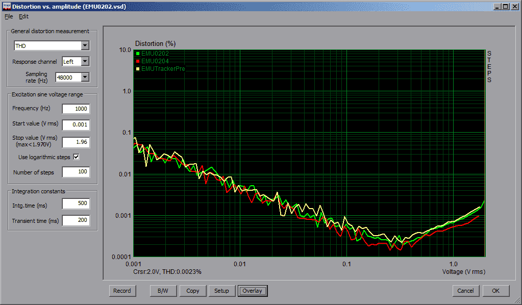Click the B/W button
Image resolution: width=522 pixels, height=305 pixels.
tap(163, 291)
